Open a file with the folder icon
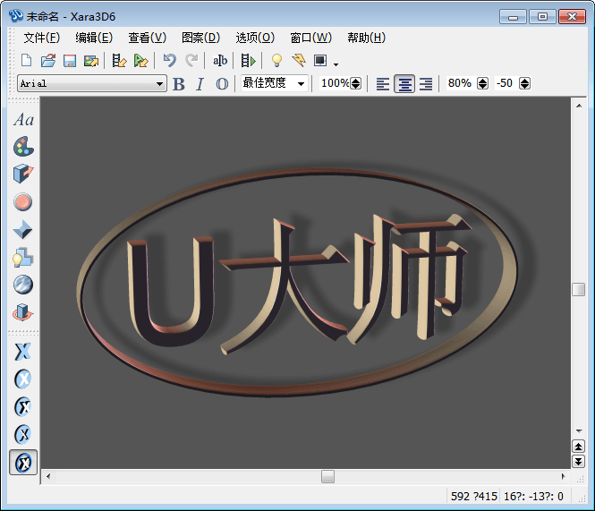Viewport: 595px width, 511px height. coord(48,60)
